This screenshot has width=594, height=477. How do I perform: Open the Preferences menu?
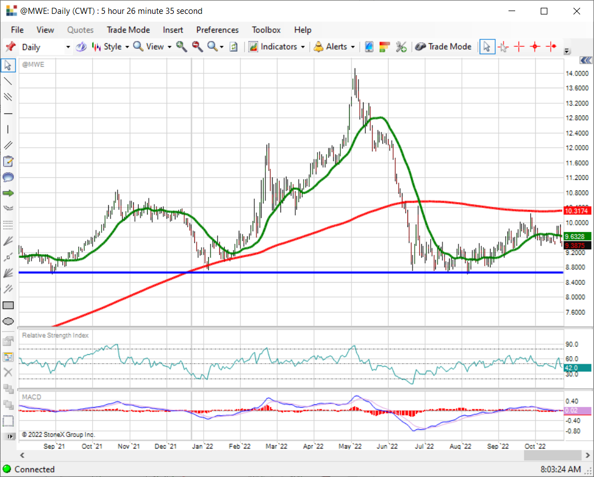point(218,29)
